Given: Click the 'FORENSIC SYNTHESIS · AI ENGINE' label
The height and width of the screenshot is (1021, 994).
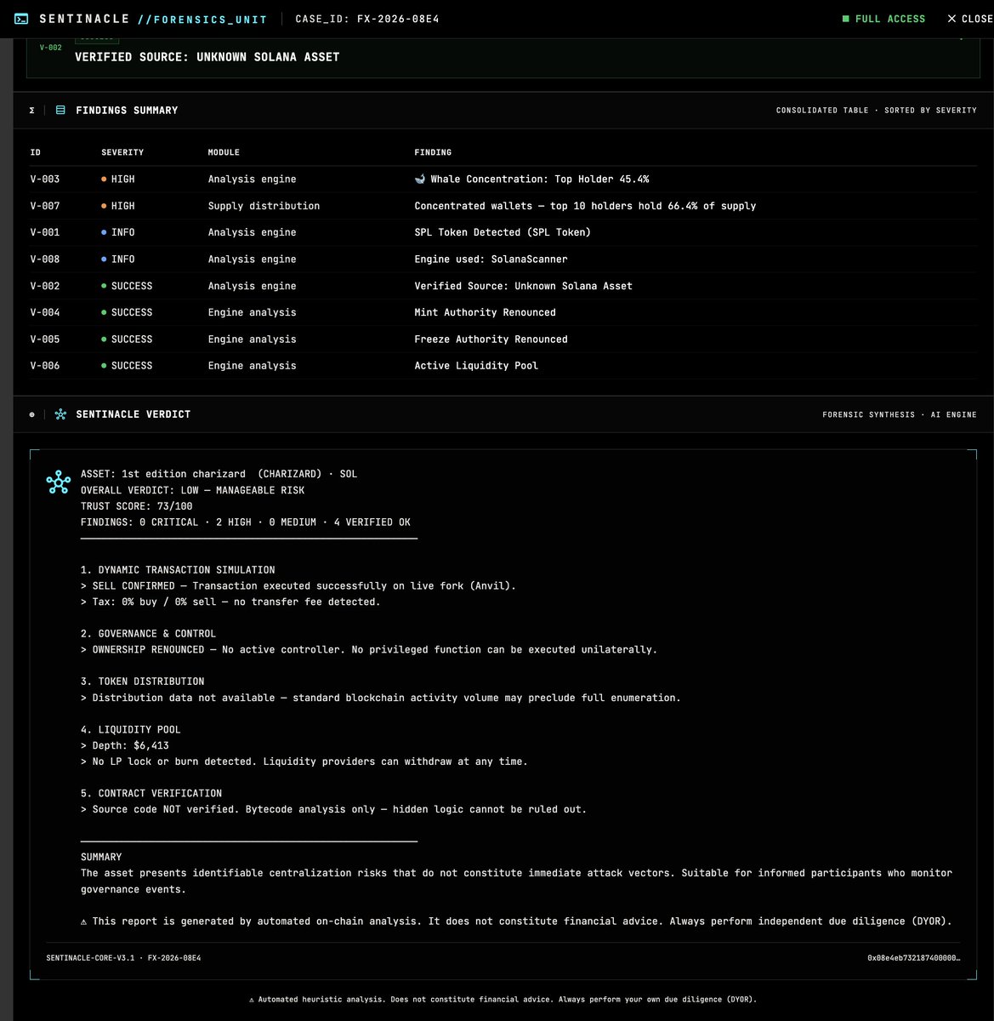Looking at the screenshot, I should (x=900, y=414).
